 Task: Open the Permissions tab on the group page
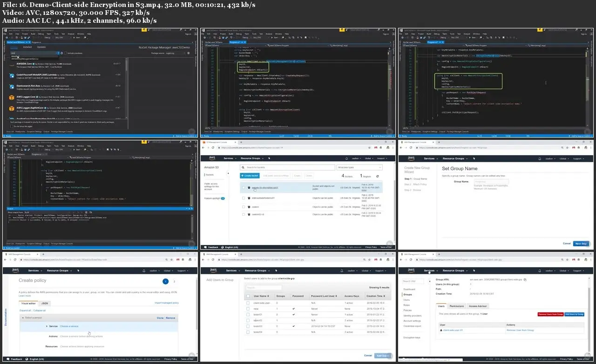[457, 306]
